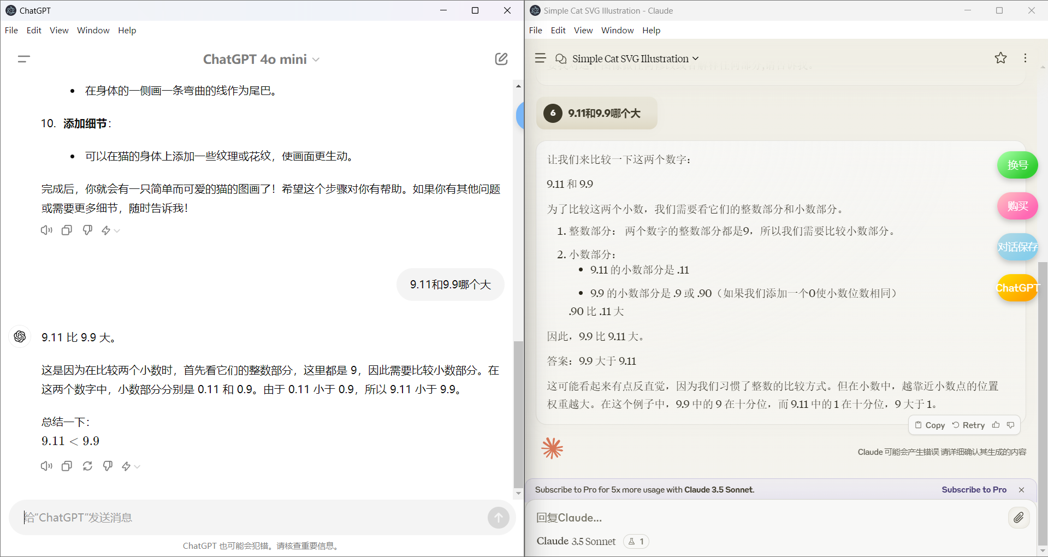Click the formula 9.11 < 9.9
Image resolution: width=1048 pixels, height=557 pixels.
coord(70,441)
